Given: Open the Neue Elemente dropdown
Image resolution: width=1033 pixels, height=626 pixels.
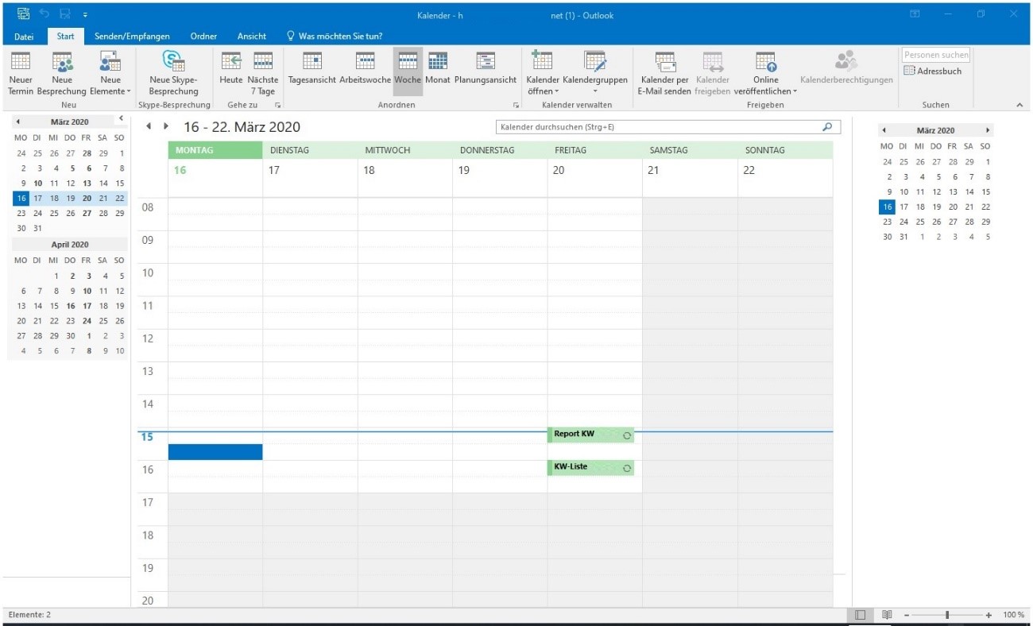Looking at the screenshot, I should (x=110, y=73).
